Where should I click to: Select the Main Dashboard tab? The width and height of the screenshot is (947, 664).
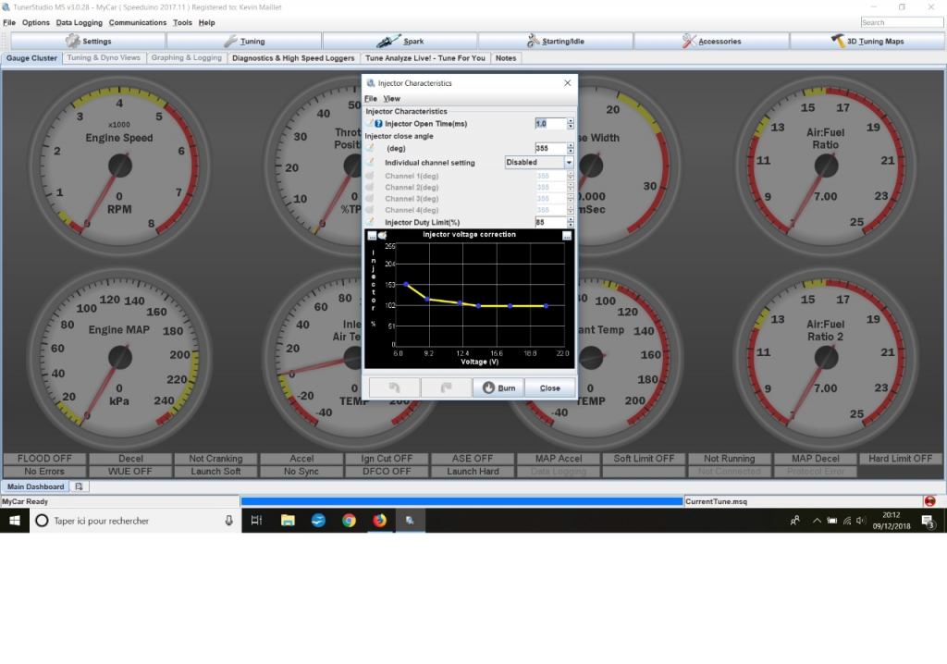[36, 486]
